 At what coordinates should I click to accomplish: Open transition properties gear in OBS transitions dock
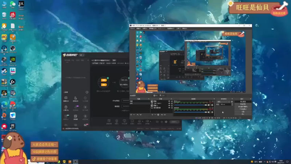[232, 102]
